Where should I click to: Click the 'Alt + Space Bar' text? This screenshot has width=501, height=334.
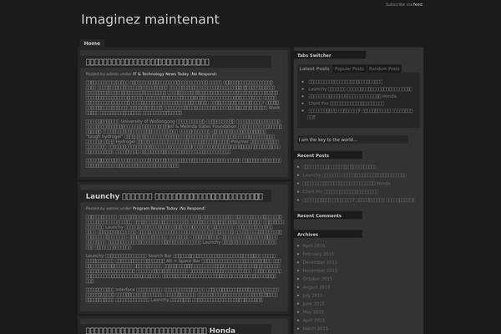183,261
